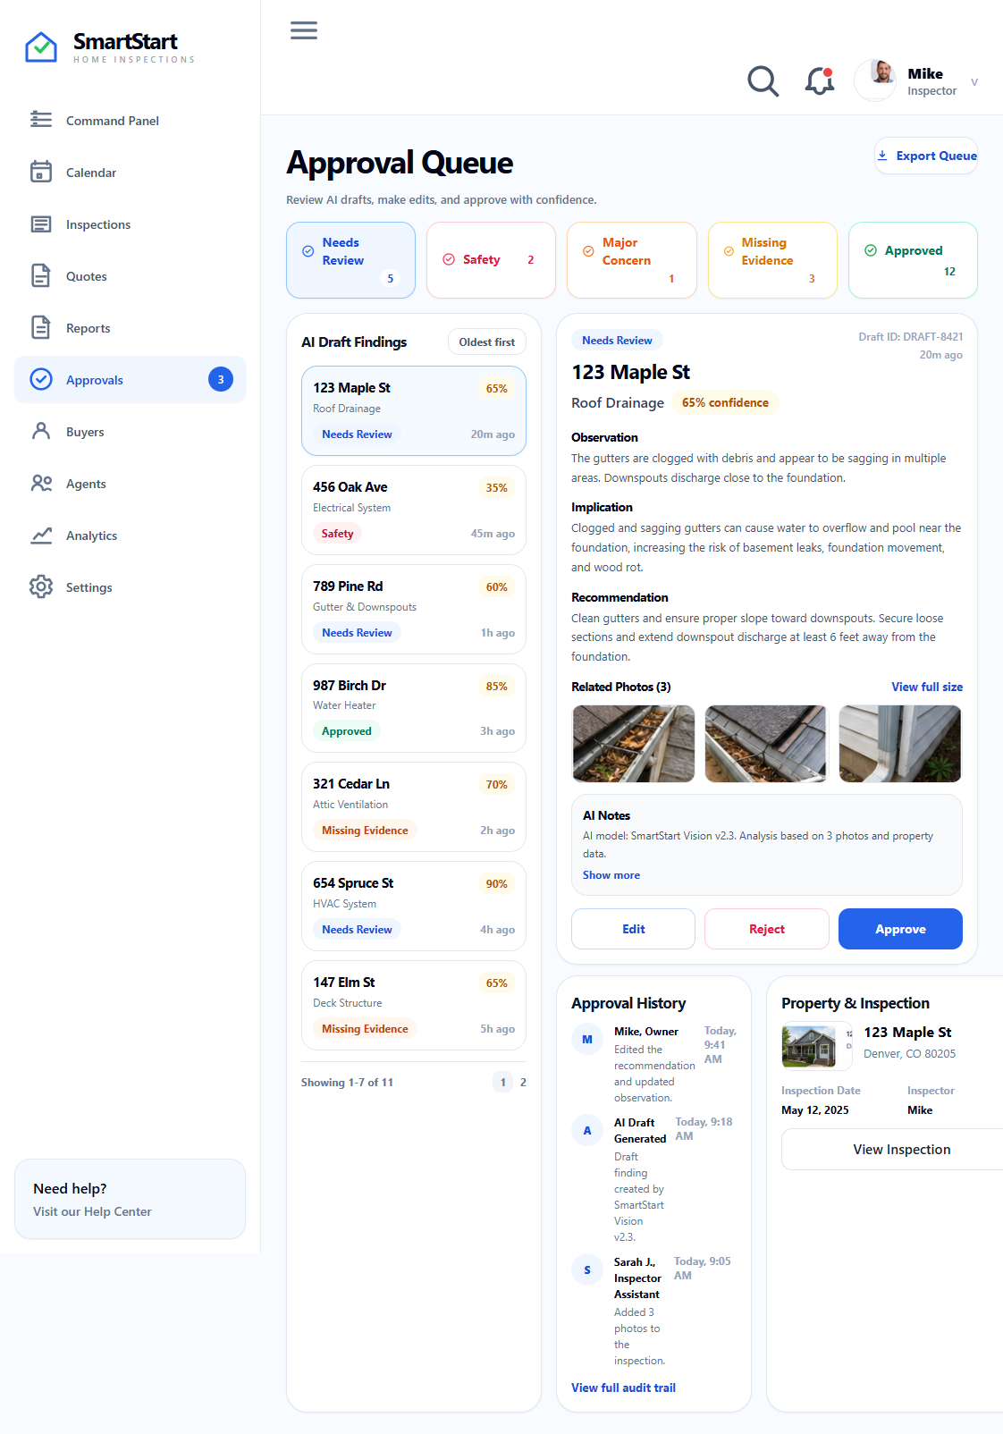
Task: Go to page 2 of findings
Action: [523, 1083]
